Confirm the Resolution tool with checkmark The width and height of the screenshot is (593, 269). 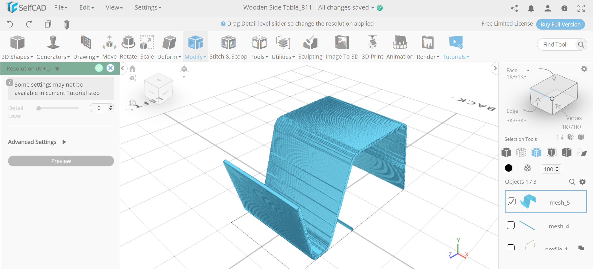coord(99,68)
